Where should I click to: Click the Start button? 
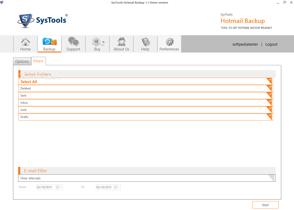pyautogui.click(x=265, y=205)
